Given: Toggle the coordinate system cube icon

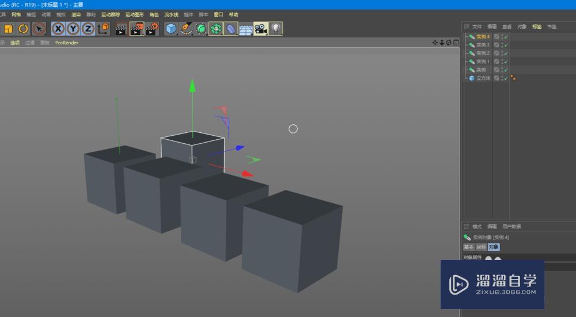Looking at the screenshot, I should (104, 29).
